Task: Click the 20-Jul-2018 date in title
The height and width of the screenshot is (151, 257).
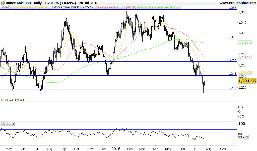Action: pyautogui.click(x=89, y=3)
